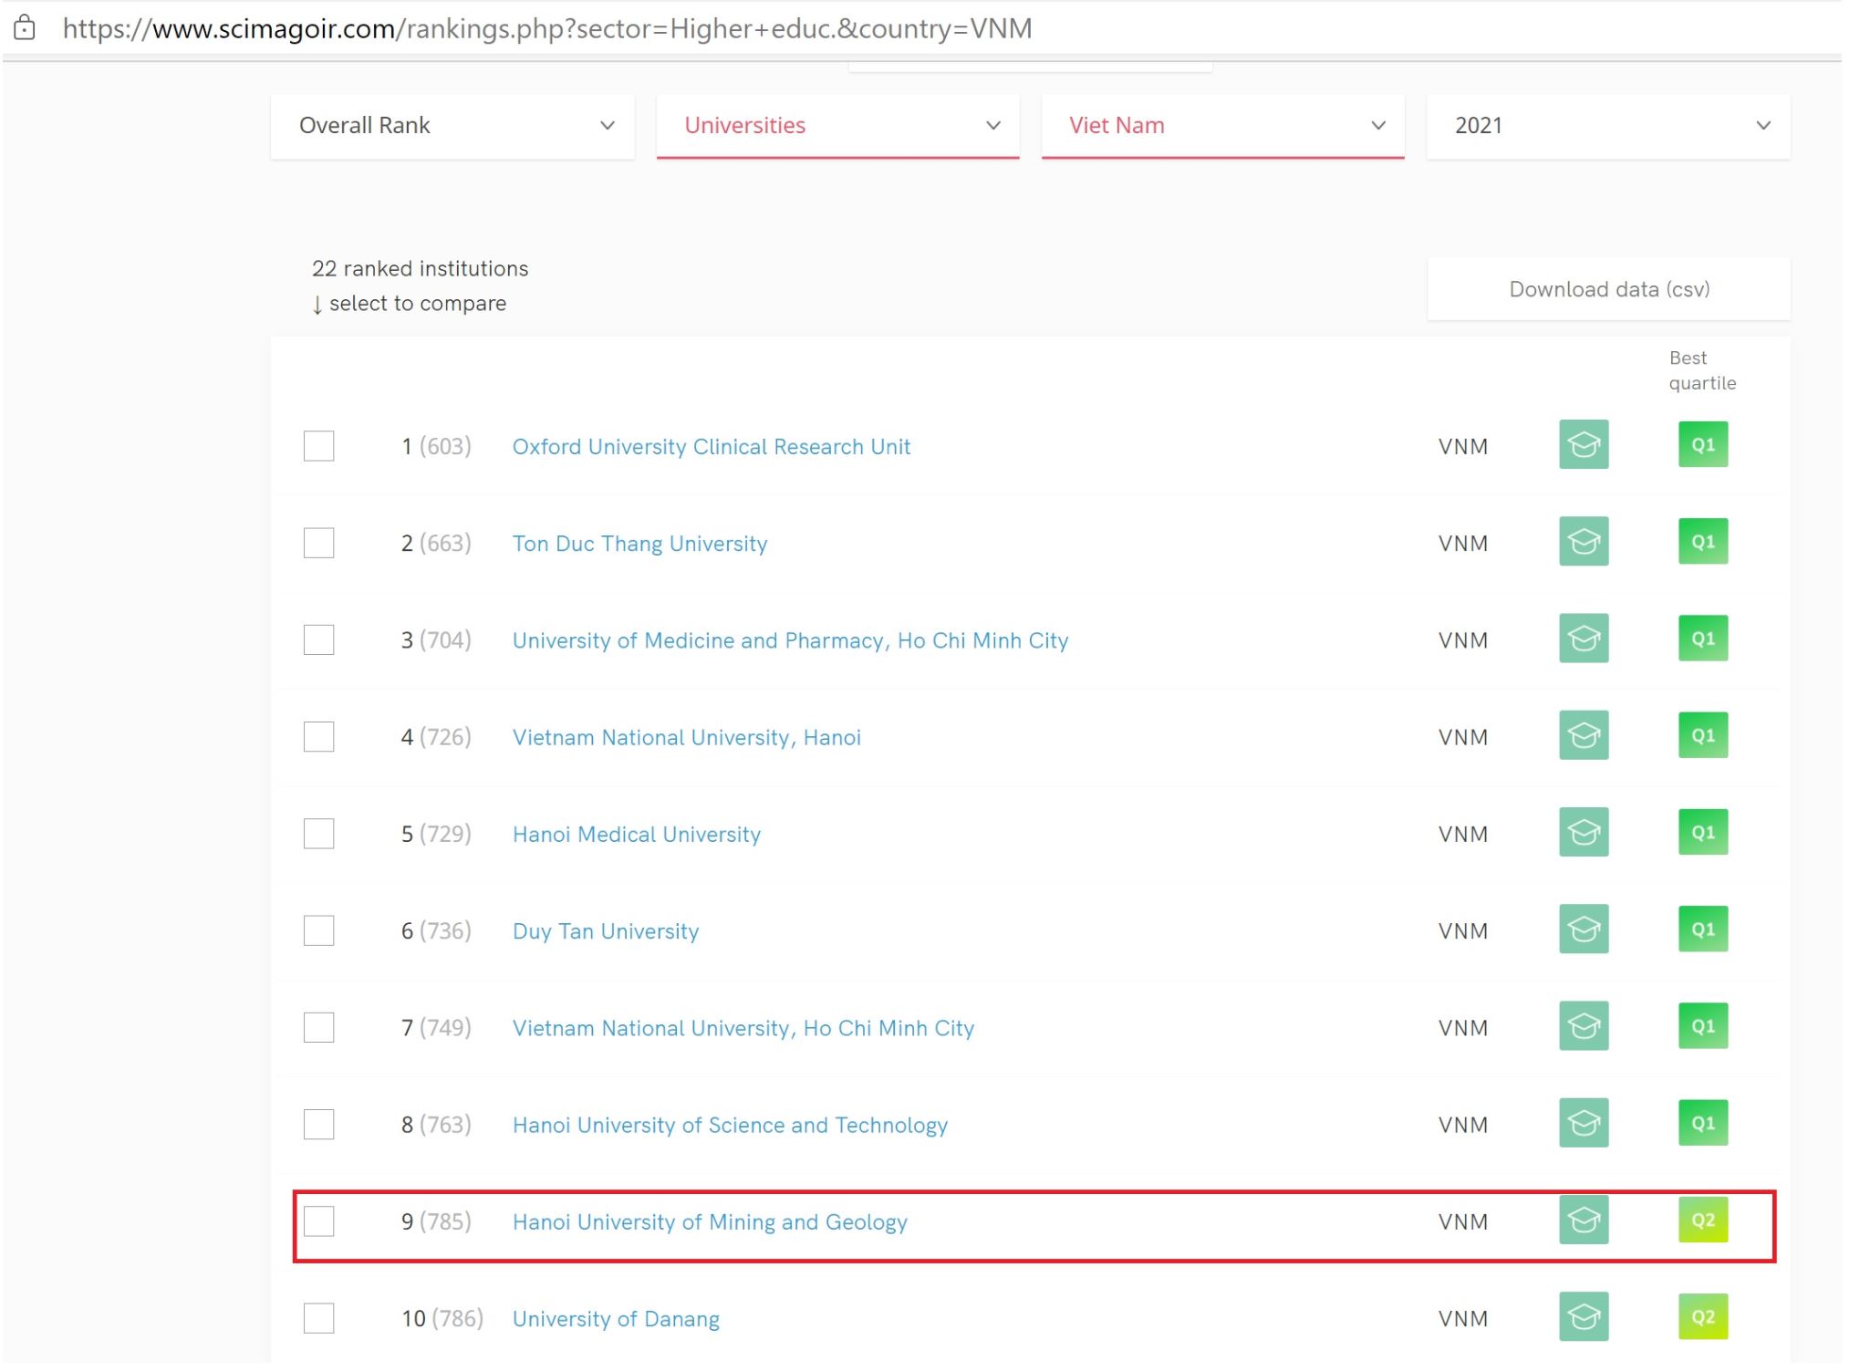
Task: Tick the checkbox for Ton Duc Thang University
Action: click(318, 543)
